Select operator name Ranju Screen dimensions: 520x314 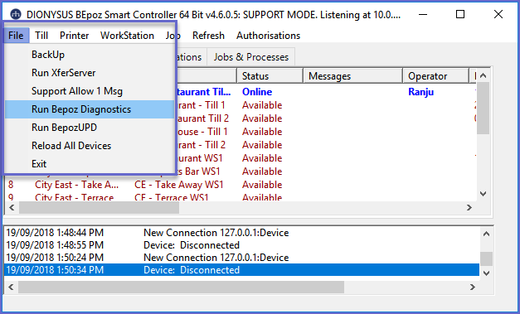(x=420, y=92)
